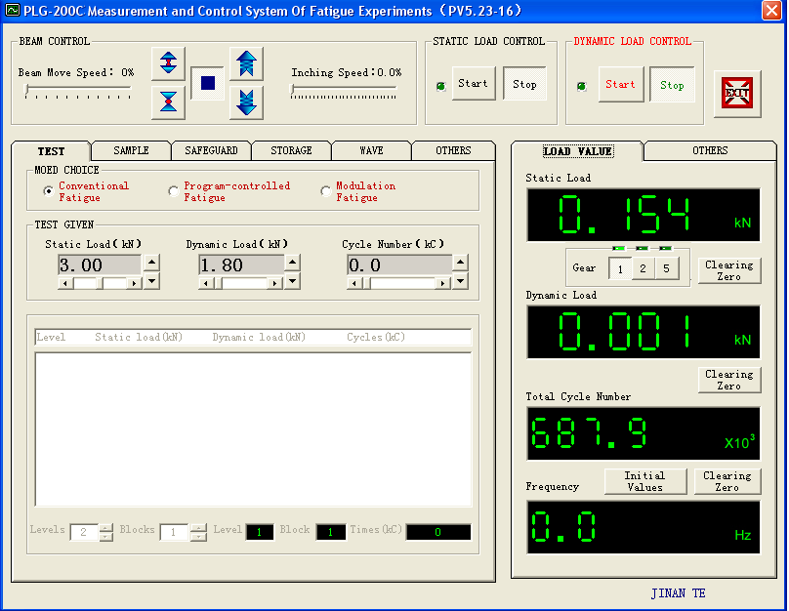Increase Static Load with up arrow

click(151, 262)
